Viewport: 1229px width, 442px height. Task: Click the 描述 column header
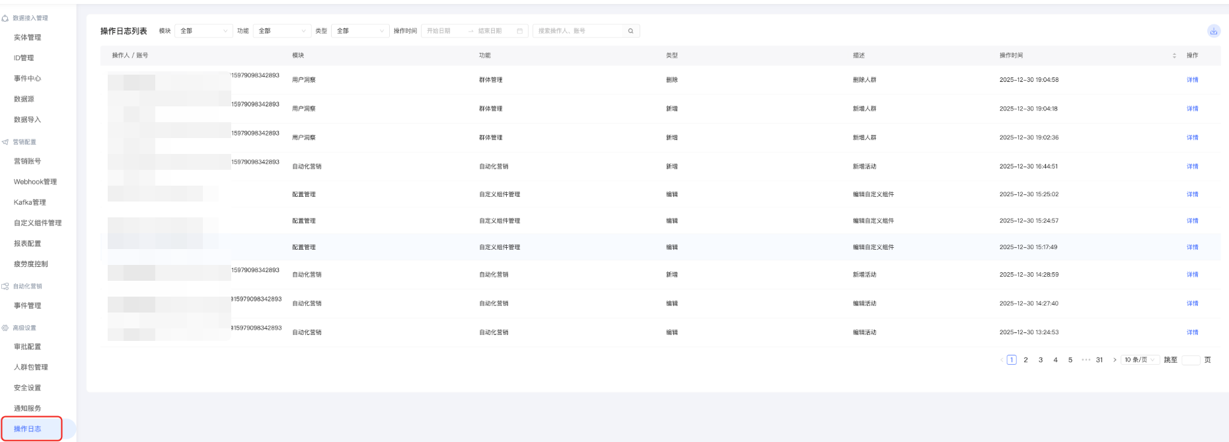pyautogui.click(x=858, y=55)
